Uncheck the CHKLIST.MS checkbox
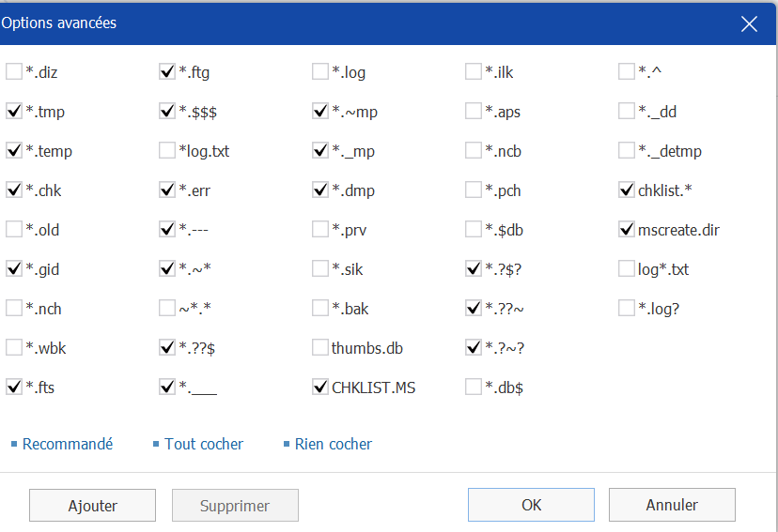Image resolution: width=778 pixels, height=532 pixels. coord(320,387)
